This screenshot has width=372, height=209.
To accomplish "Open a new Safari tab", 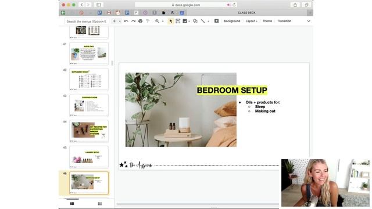I will click(310, 13).
